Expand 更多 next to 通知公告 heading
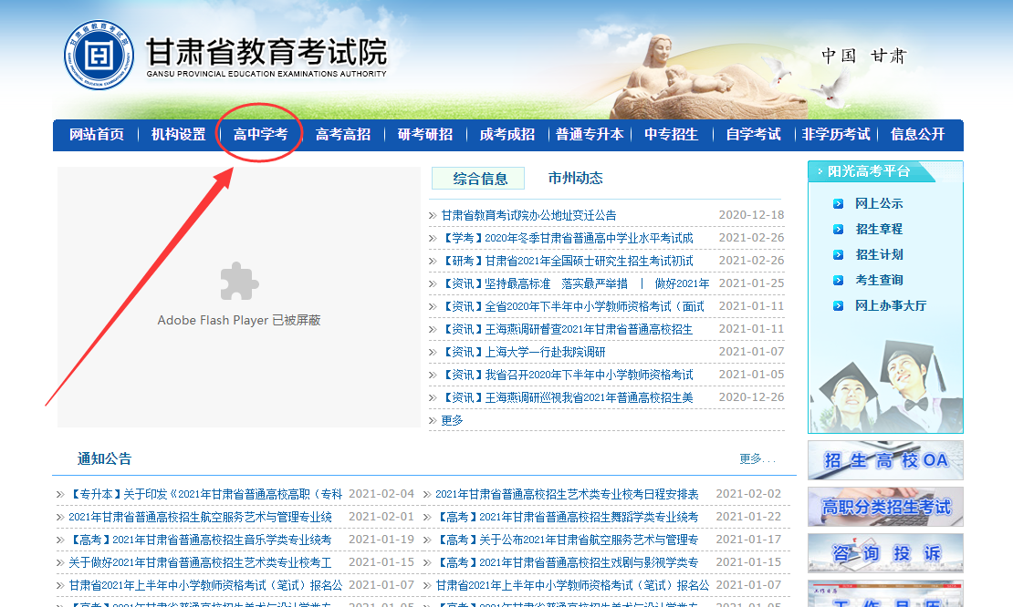Screen dimensions: 1013x607 point(757,459)
